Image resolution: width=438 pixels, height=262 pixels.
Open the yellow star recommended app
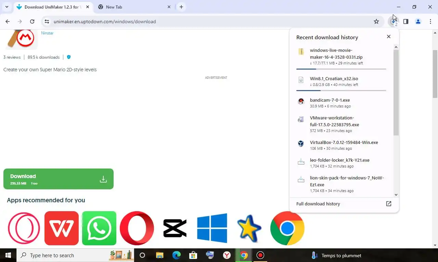[249, 228]
